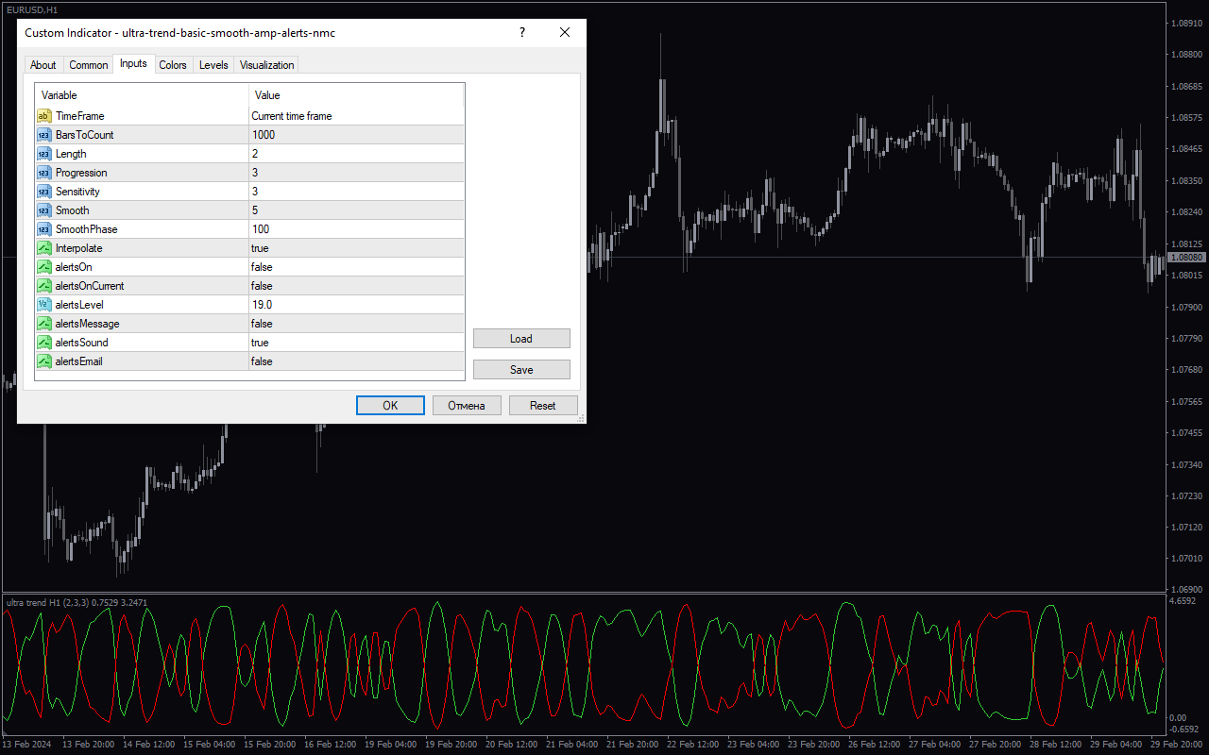1209x755 pixels.
Task: Click the EURUSD,H1 chart title label
Action: point(31,8)
